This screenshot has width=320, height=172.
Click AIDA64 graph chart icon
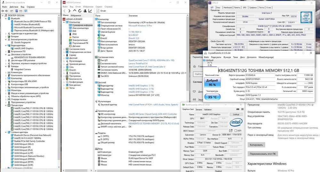(90, 11)
